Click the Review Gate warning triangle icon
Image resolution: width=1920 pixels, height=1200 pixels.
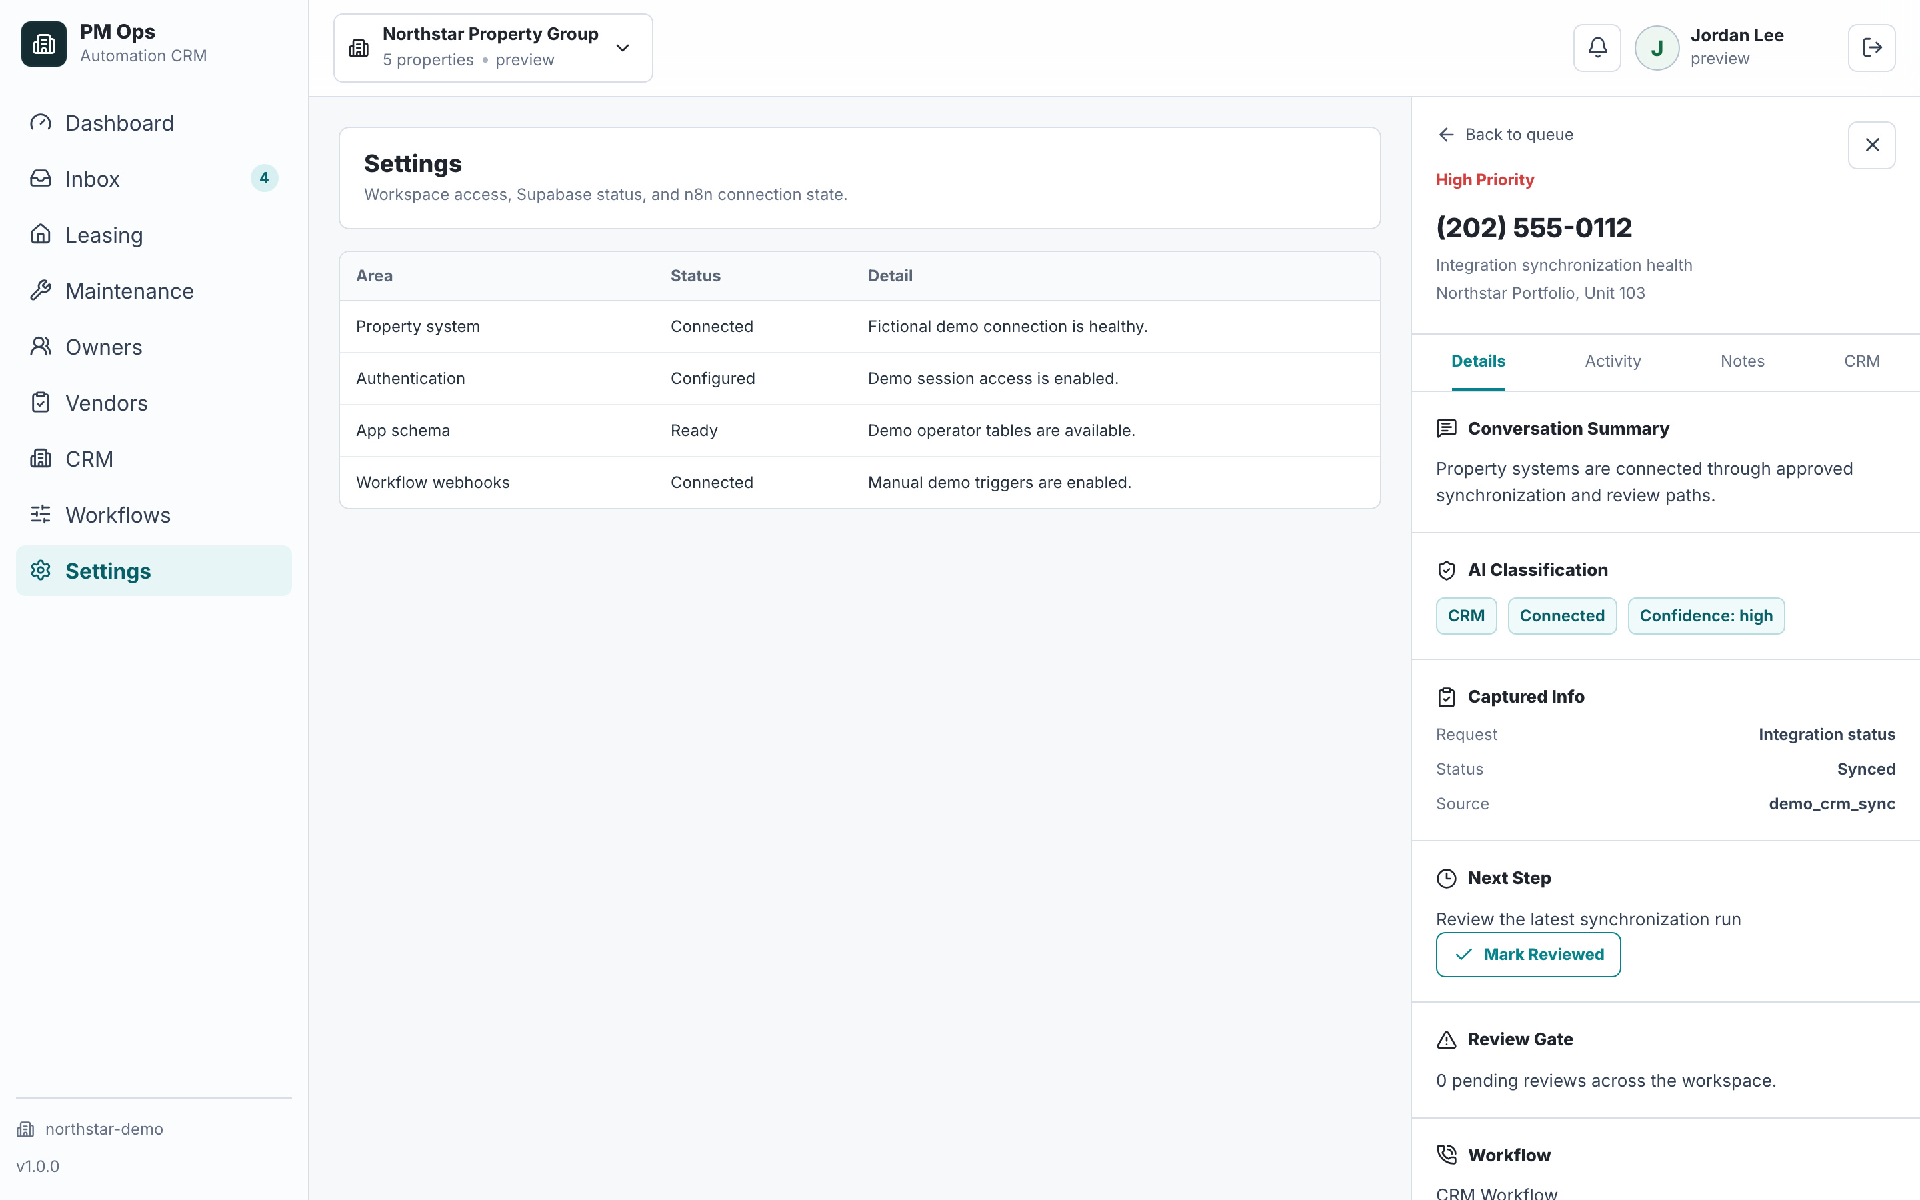1447,1040
